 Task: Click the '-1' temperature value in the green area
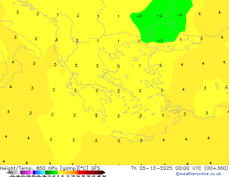(x=160, y=40)
